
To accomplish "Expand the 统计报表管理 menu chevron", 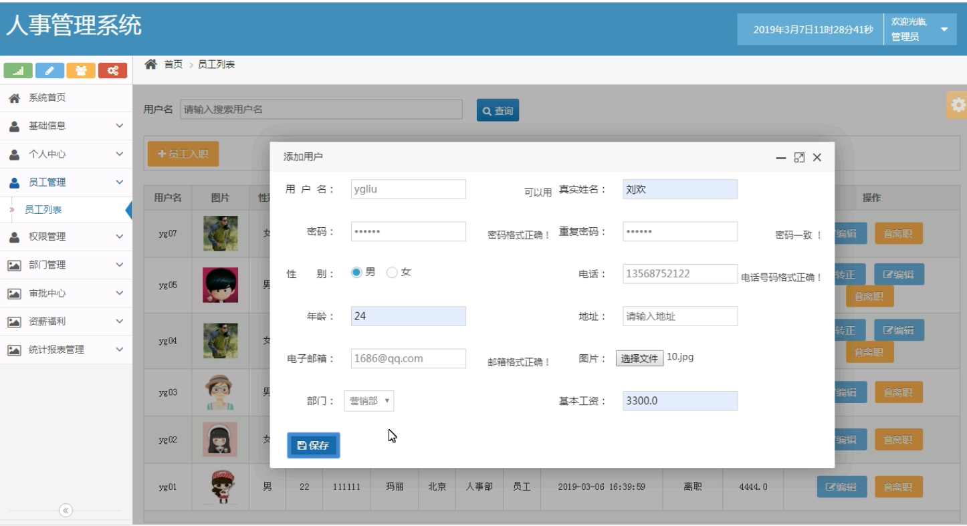I will coord(120,350).
